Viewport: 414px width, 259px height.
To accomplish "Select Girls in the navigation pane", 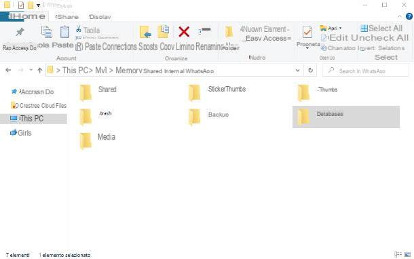I will [x=20, y=133].
